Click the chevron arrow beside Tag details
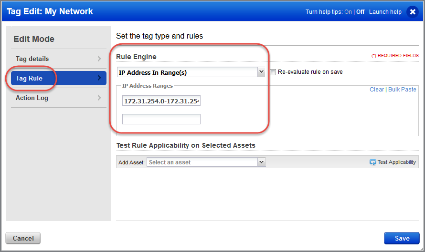 click(x=99, y=59)
